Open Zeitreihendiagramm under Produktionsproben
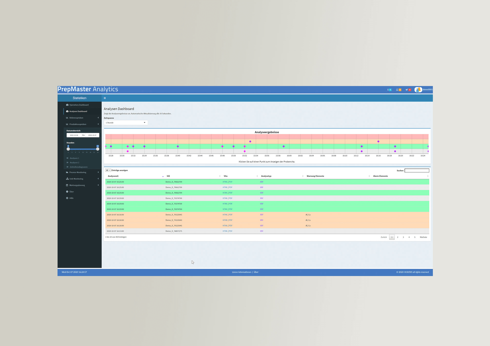Screen dimensions: 490x346 pyautogui.click(x=78, y=167)
